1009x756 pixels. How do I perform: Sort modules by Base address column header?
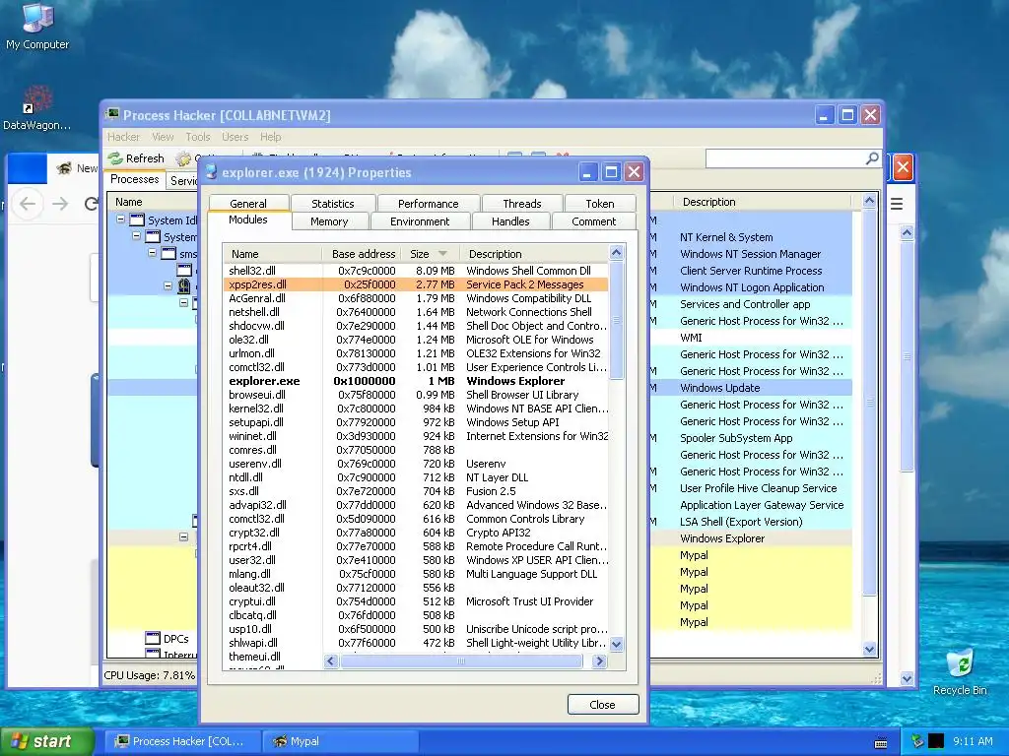tap(363, 254)
